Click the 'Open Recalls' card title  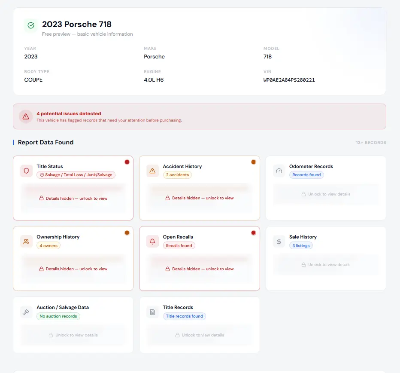pos(178,237)
